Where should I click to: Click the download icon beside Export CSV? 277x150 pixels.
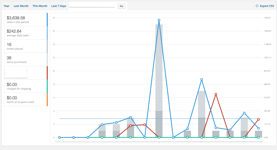[257, 6]
